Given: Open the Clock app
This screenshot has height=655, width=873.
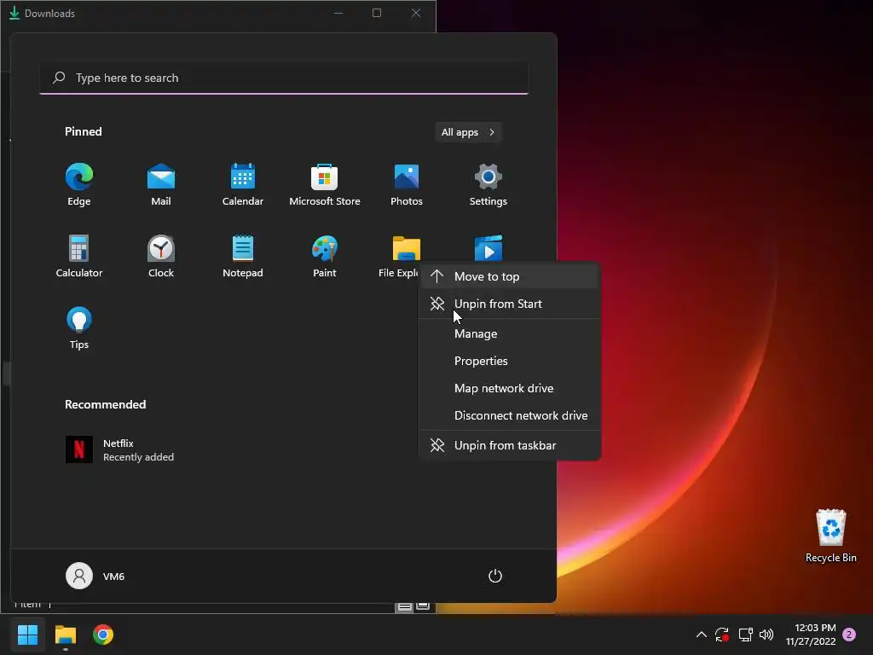Looking at the screenshot, I should point(161,256).
